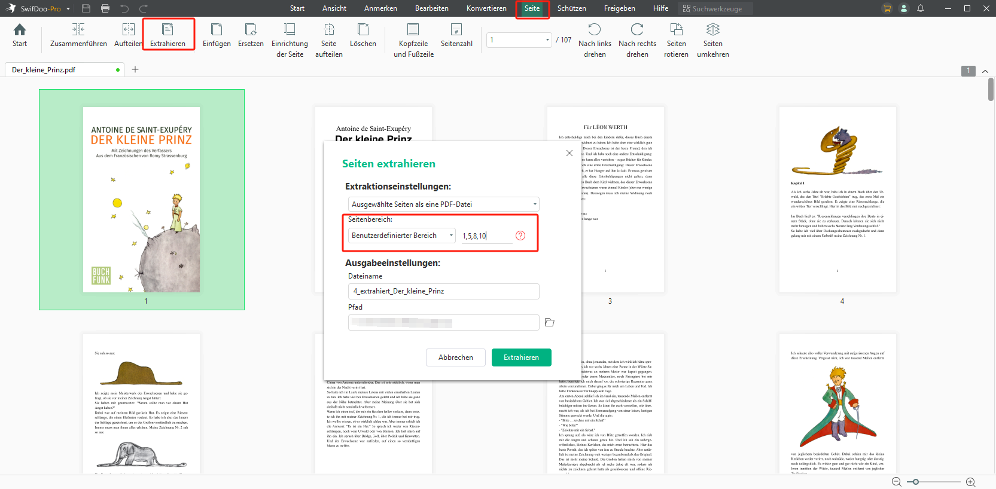
Task: Open the Anmerken menu tab
Action: pos(380,8)
